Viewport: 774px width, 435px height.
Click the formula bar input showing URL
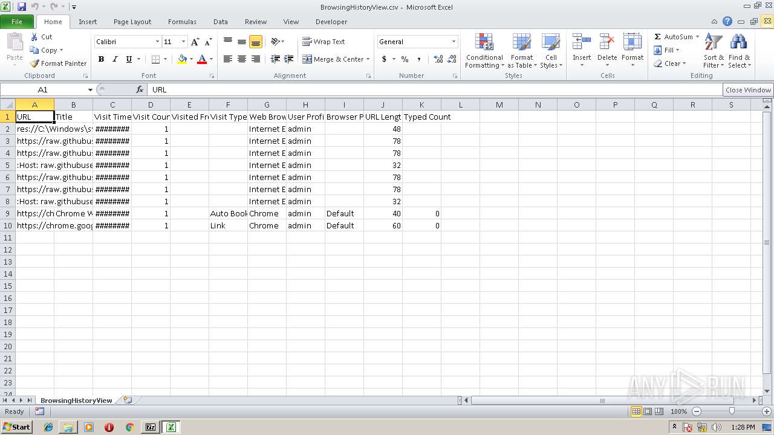coord(435,89)
